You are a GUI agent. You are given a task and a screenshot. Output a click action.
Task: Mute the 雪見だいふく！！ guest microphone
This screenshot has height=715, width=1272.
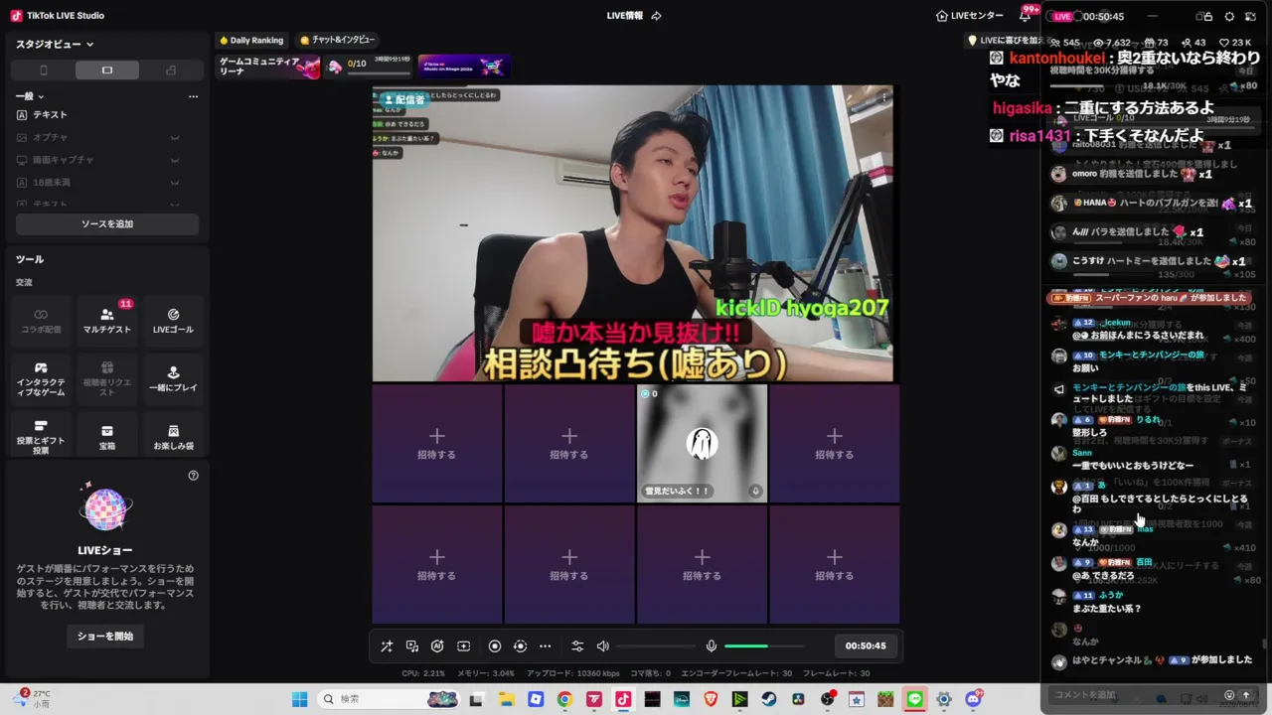[x=755, y=492]
